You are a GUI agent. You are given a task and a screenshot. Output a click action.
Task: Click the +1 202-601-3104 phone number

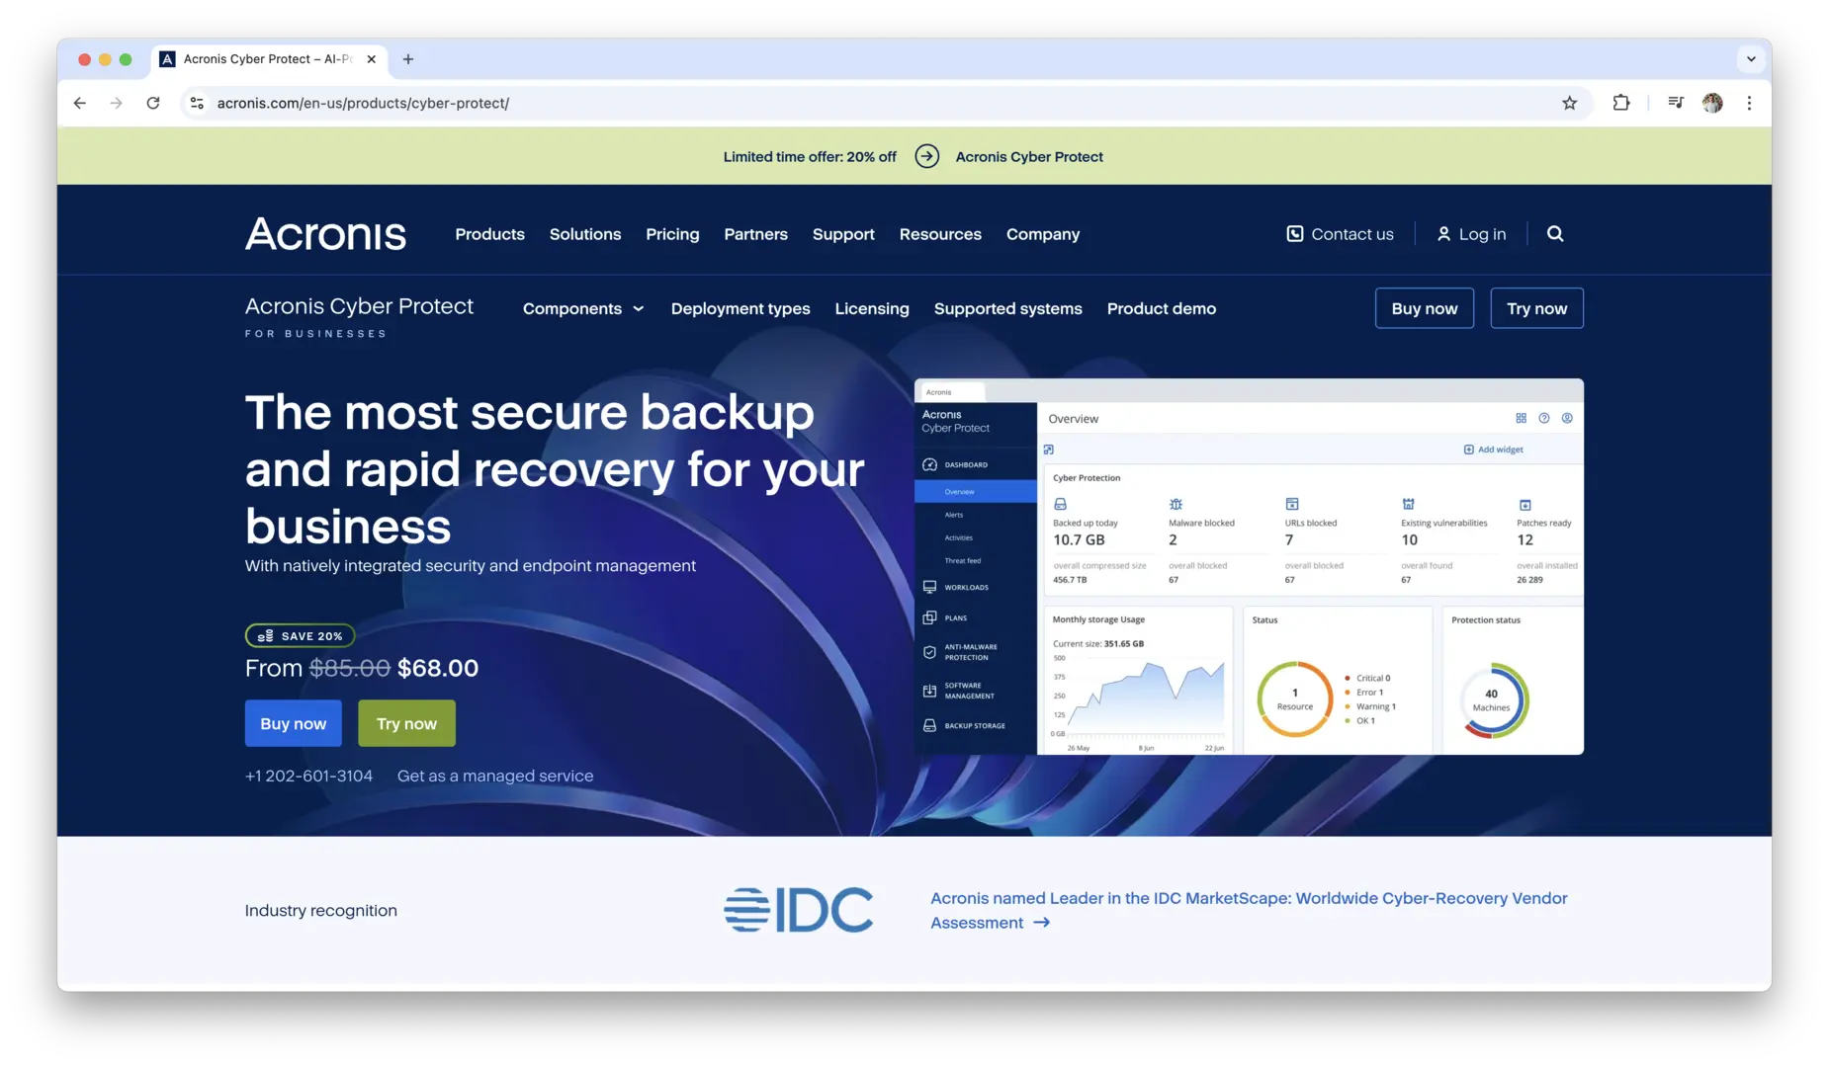[309, 776]
